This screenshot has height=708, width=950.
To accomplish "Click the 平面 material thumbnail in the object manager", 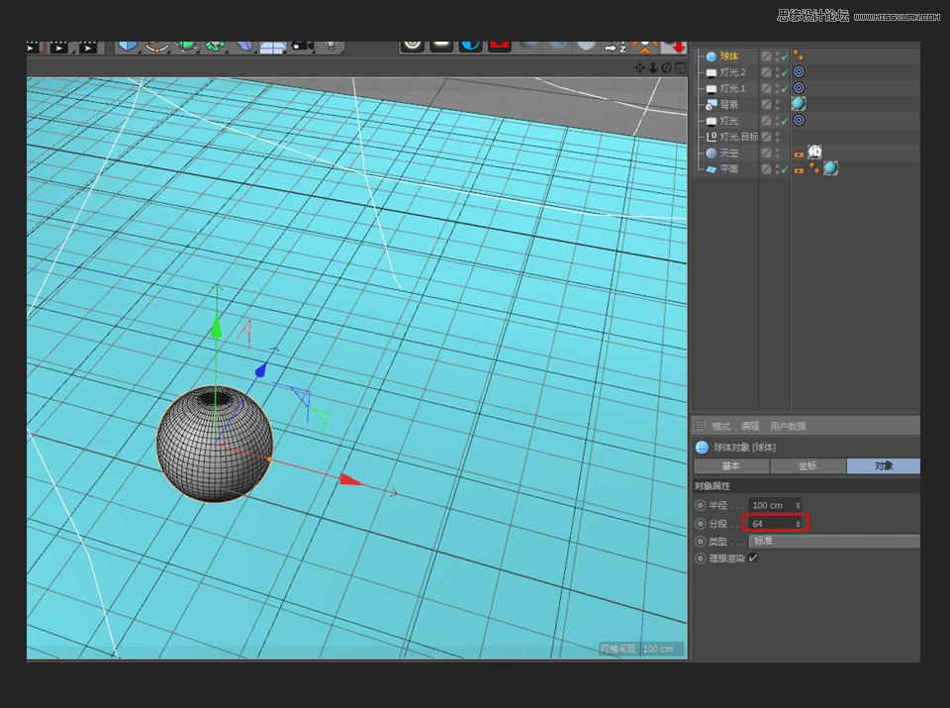I will (x=830, y=167).
